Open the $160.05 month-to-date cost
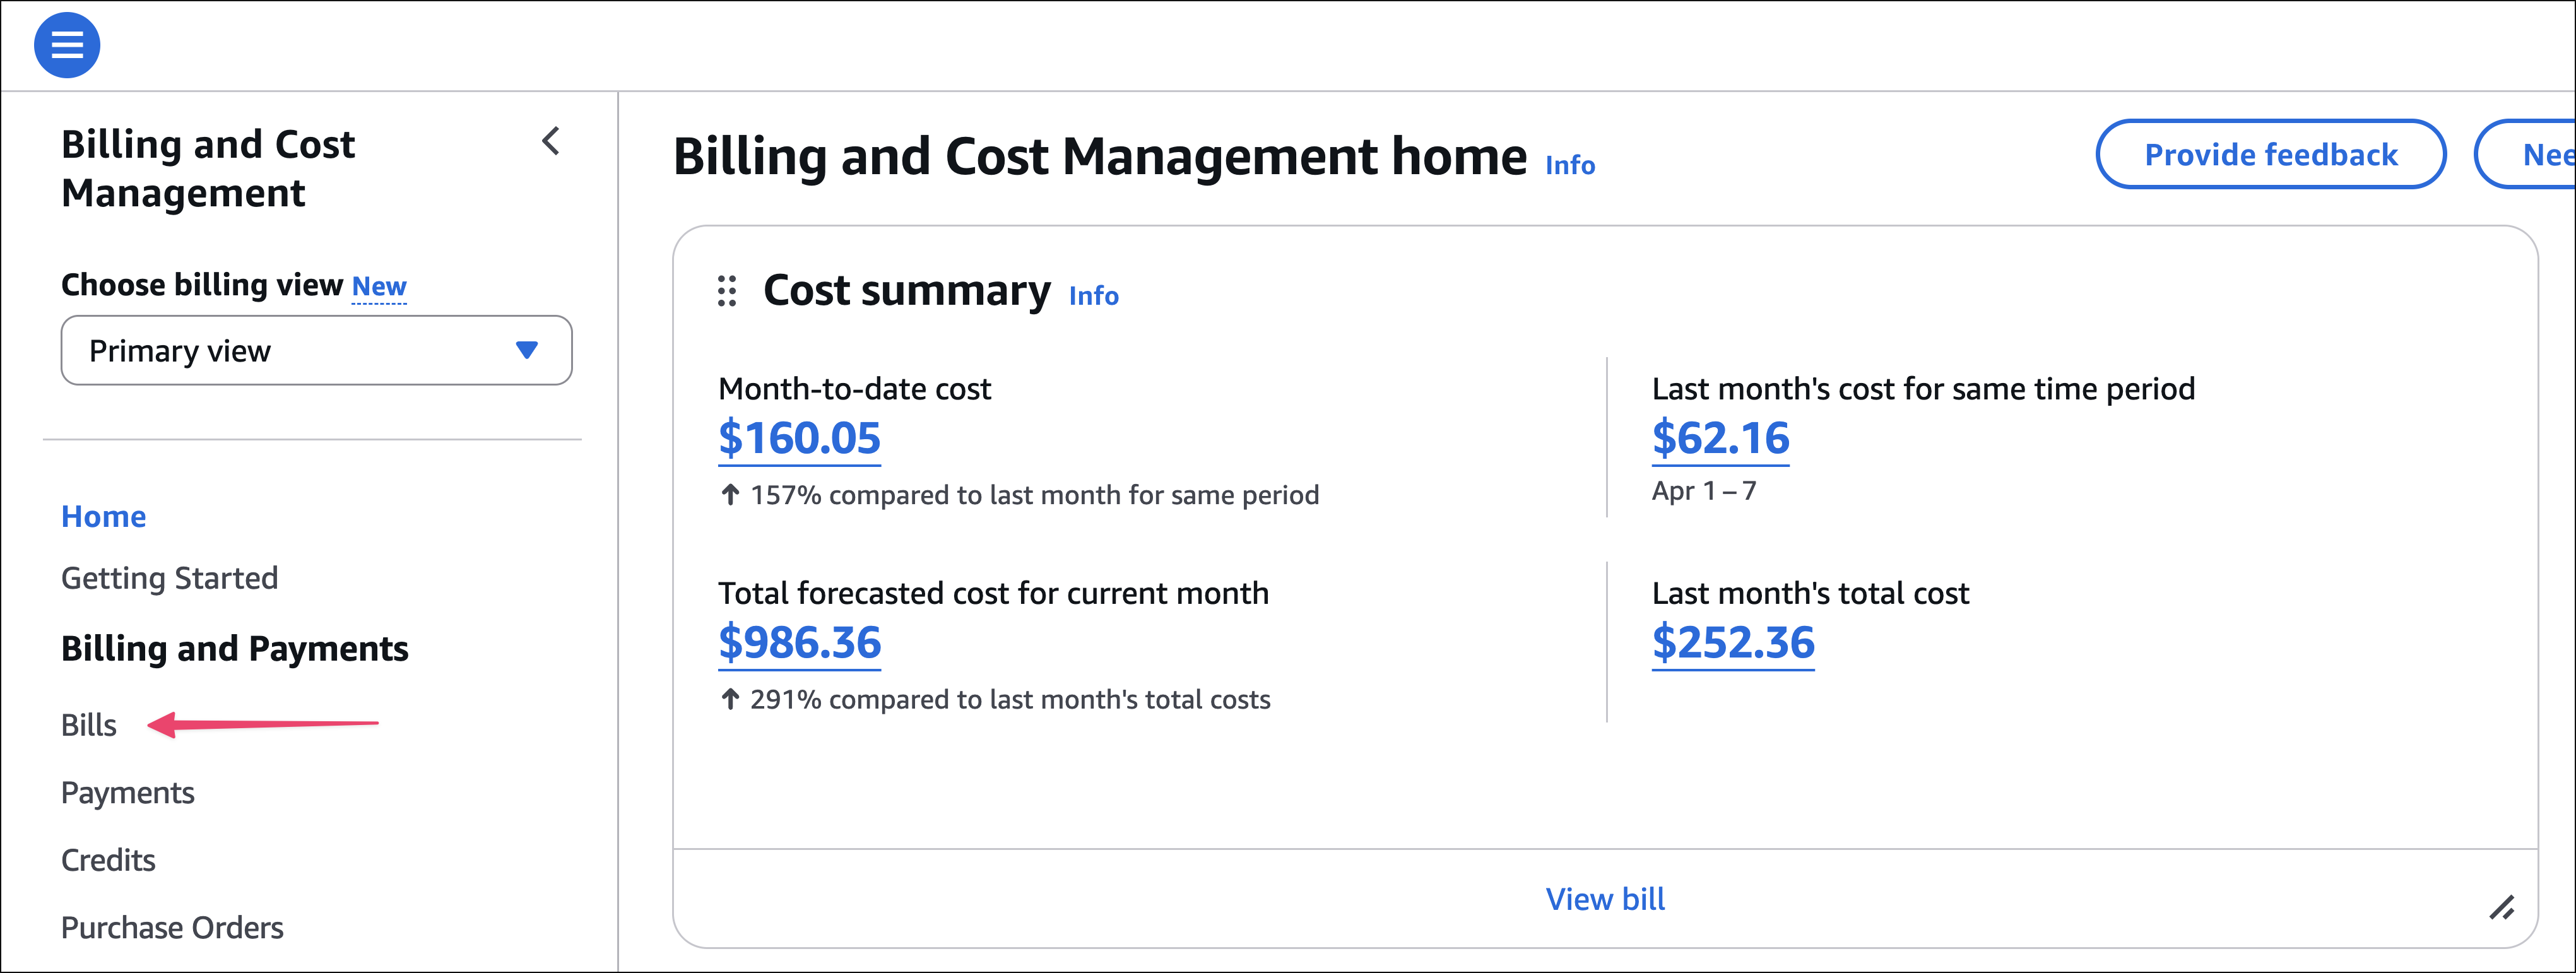The width and height of the screenshot is (2576, 973). pos(799,439)
